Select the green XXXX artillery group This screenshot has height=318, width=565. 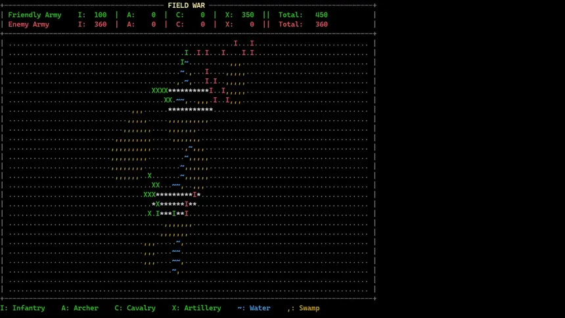click(x=160, y=91)
